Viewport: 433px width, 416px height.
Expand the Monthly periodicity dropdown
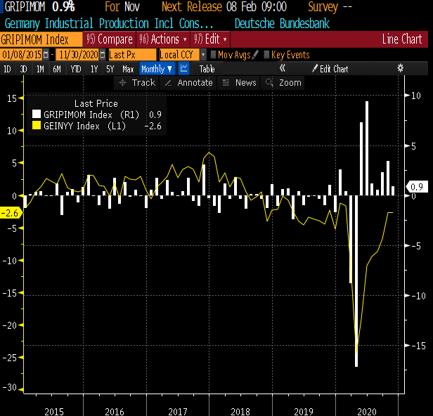156,69
